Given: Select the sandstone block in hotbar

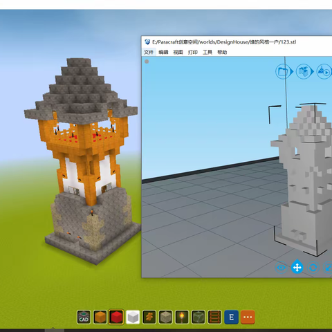Looking at the screenshot, I should (x=166, y=317).
